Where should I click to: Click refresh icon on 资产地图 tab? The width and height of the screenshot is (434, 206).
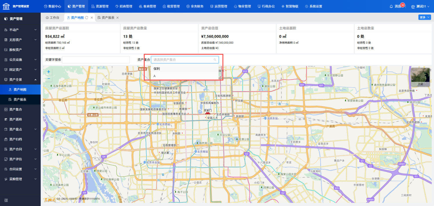coord(87,18)
